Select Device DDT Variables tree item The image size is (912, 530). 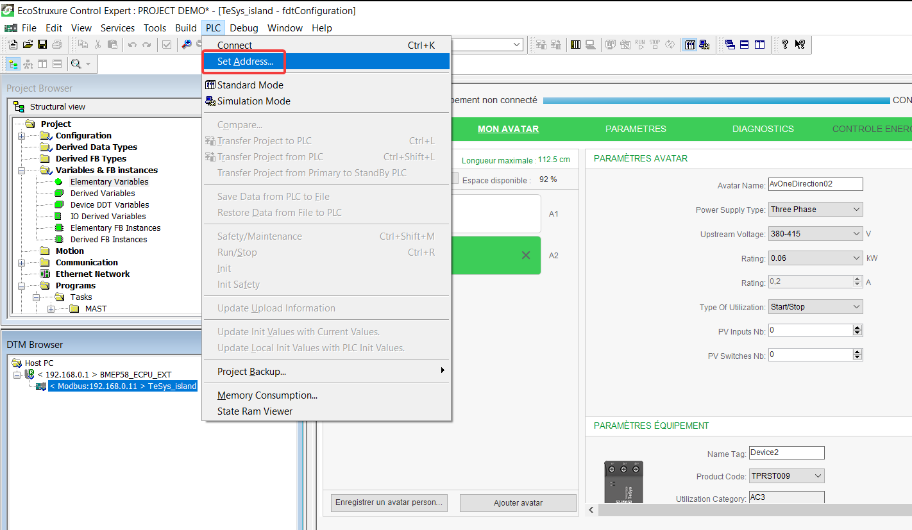pyautogui.click(x=110, y=205)
